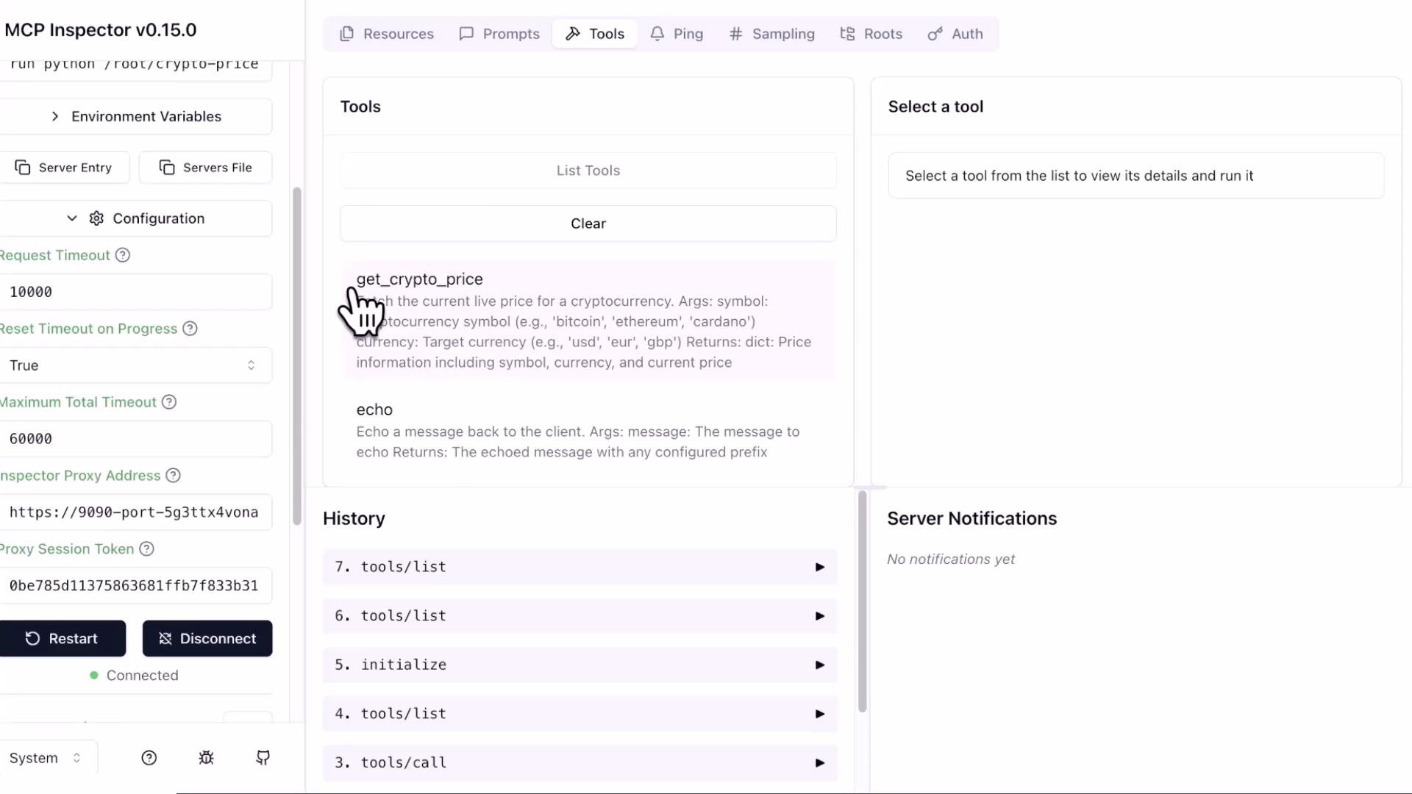Click the MCP Inspector v0.15.0 title

coord(101,30)
